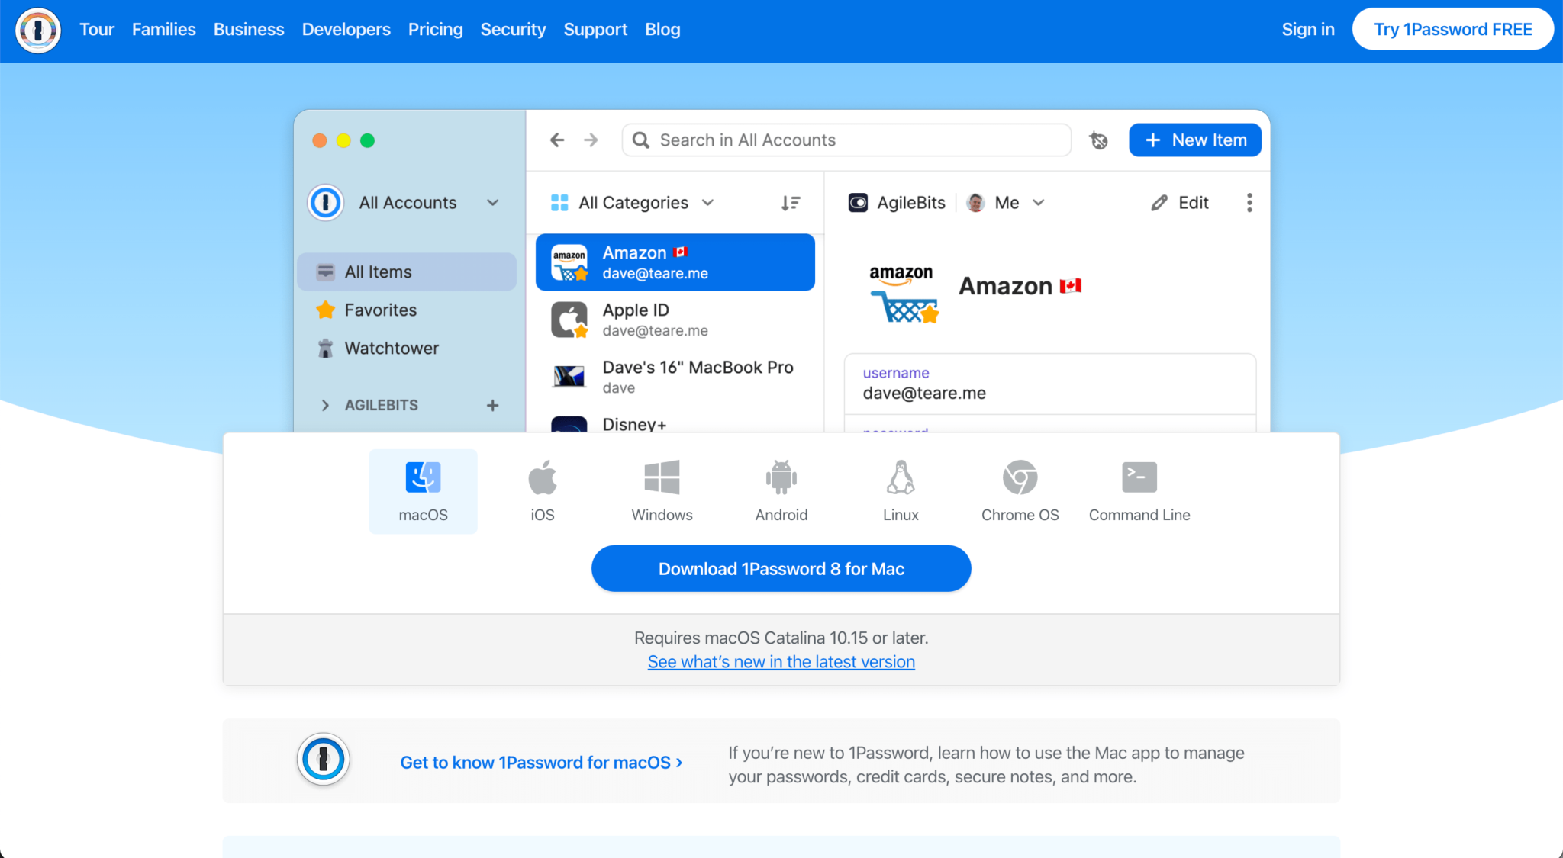Open the three-dot more options menu
This screenshot has height=858, width=1563.
(x=1249, y=203)
